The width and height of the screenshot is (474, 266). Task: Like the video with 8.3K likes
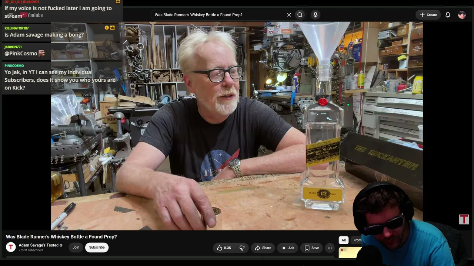[224, 248]
